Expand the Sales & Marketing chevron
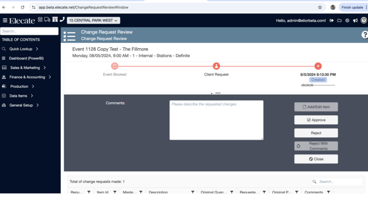This screenshot has height=201, width=368. pyautogui.click(x=44, y=68)
